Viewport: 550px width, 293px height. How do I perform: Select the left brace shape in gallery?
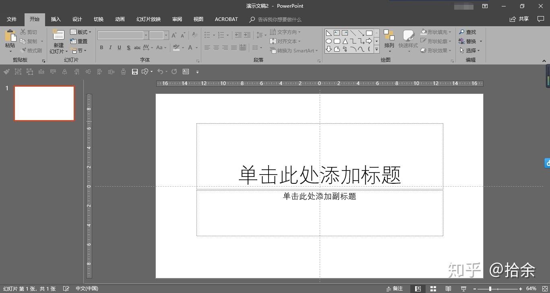coord(369,49)
